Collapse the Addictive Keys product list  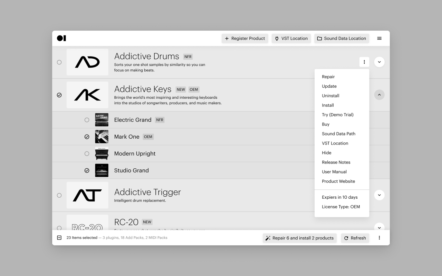(379, 95)
